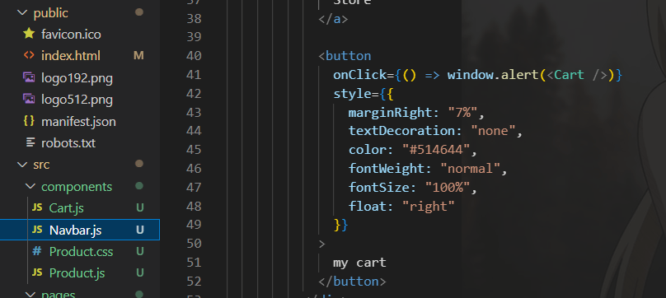The width and height of the screenshot is (666, 298).
Task: Click the "right" string value
Action: tap(428, 207)
